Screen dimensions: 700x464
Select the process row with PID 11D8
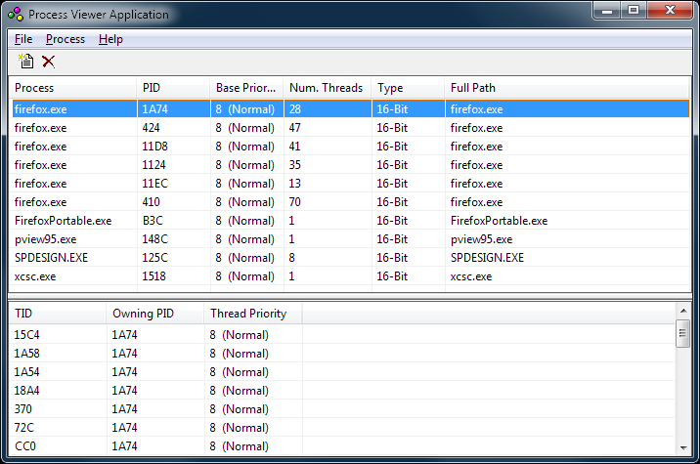(350, 147)
